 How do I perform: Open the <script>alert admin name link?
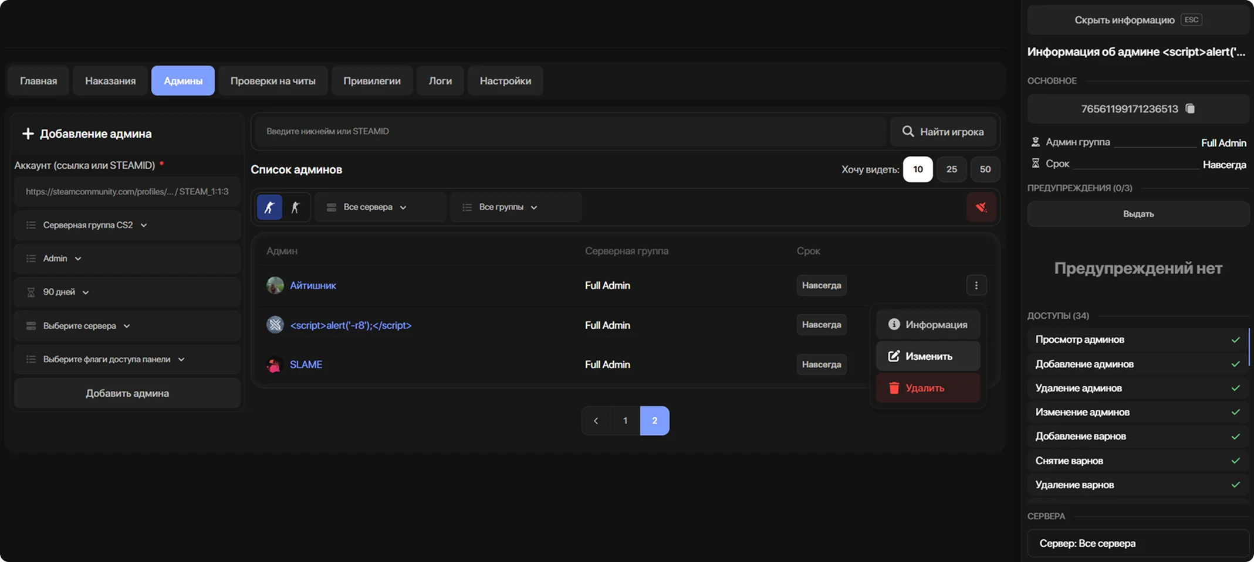coord(351,325)
